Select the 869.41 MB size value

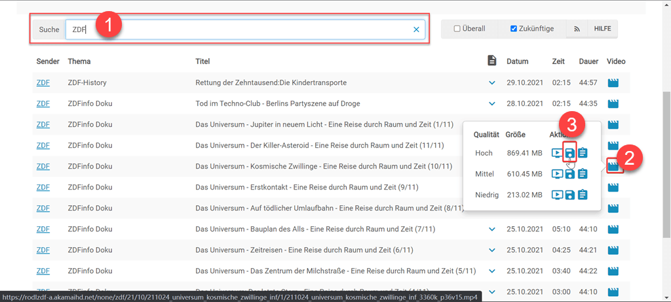525,153
